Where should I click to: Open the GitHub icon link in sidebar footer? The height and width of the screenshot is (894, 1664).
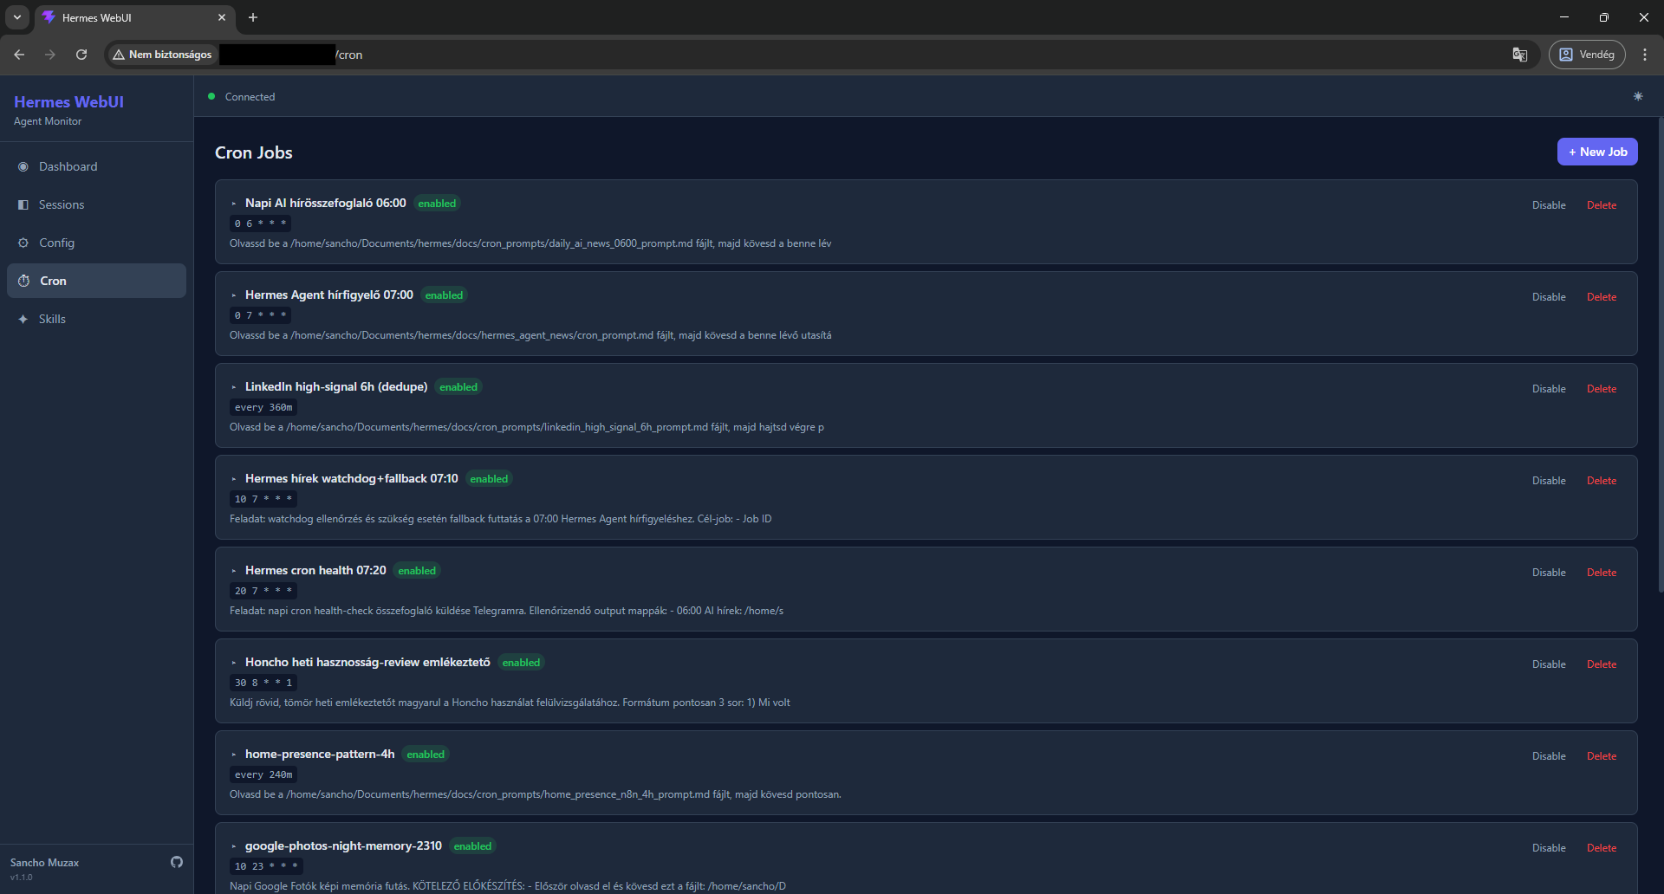coord(177,862)
